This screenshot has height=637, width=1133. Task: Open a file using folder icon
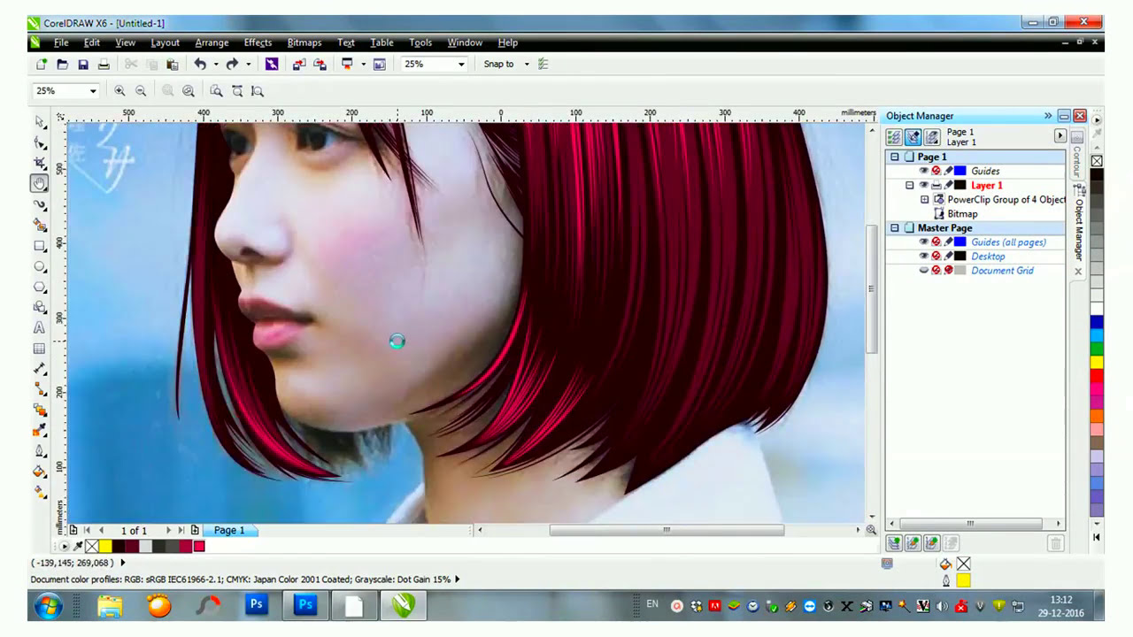(62, 64)
